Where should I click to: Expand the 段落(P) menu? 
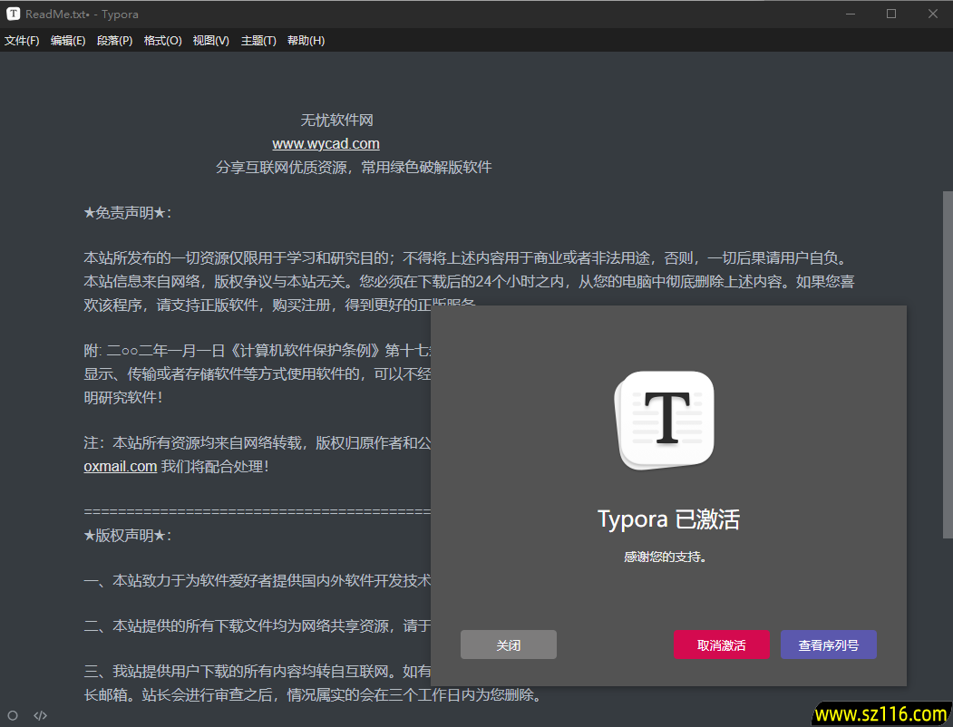point(114,41)
